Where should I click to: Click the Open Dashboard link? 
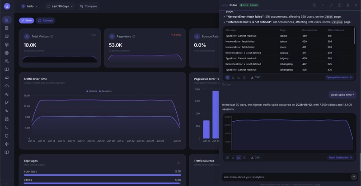[x=340, y=157]
